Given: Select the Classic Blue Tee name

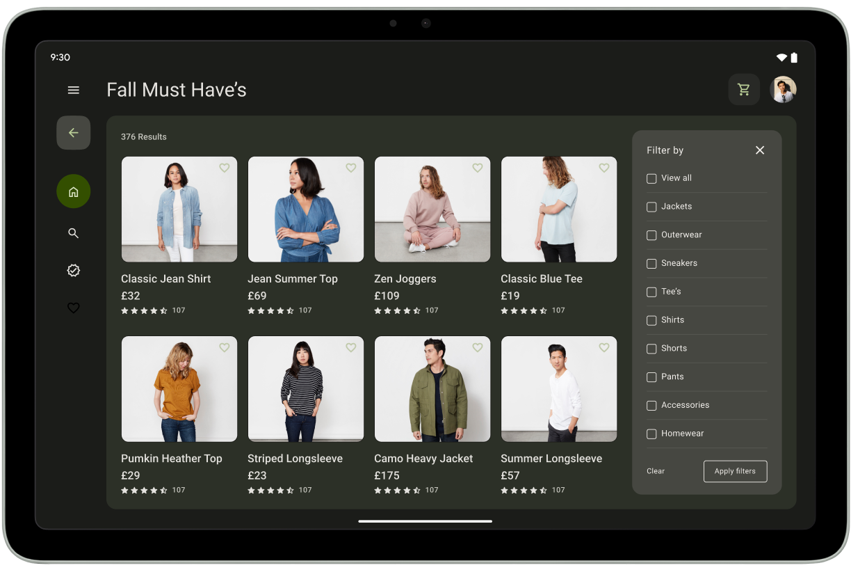Looking at the screenshot, I should click(x=542, y=279).
